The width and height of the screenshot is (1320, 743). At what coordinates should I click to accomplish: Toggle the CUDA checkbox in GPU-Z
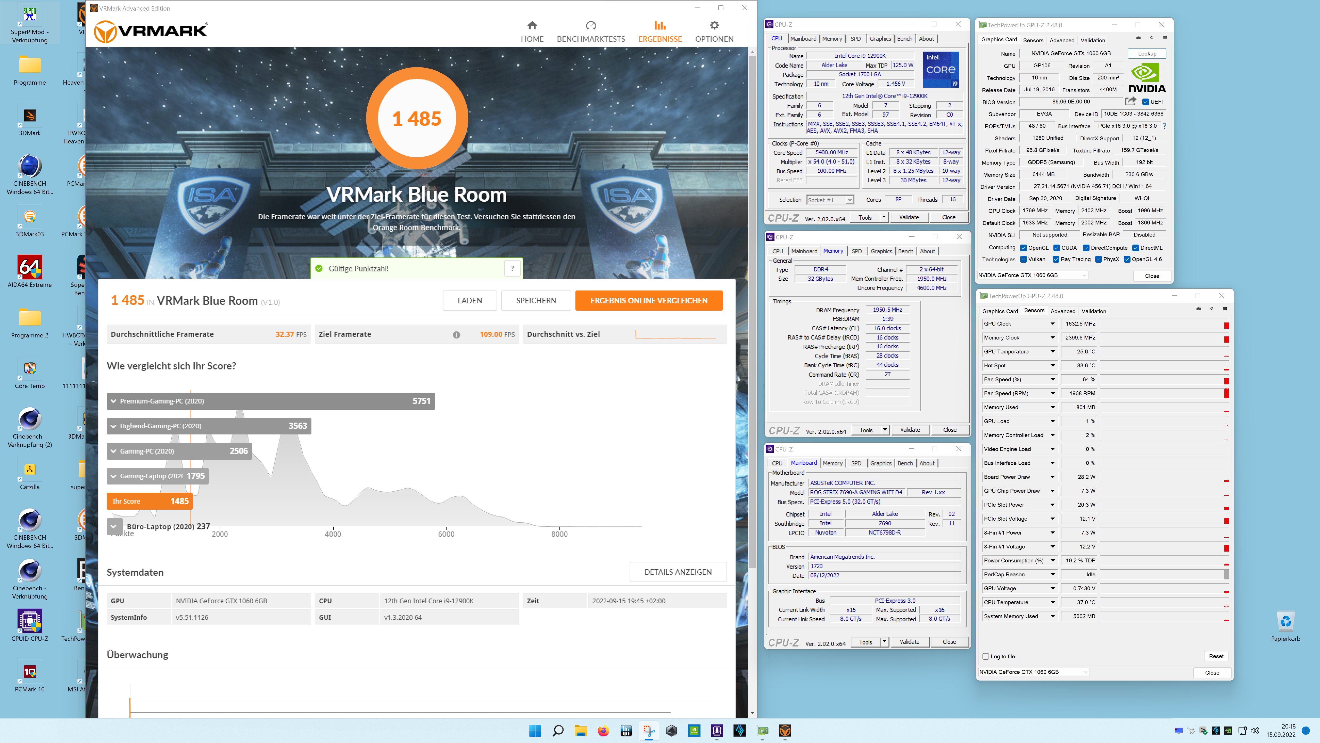coord(1056,248)
